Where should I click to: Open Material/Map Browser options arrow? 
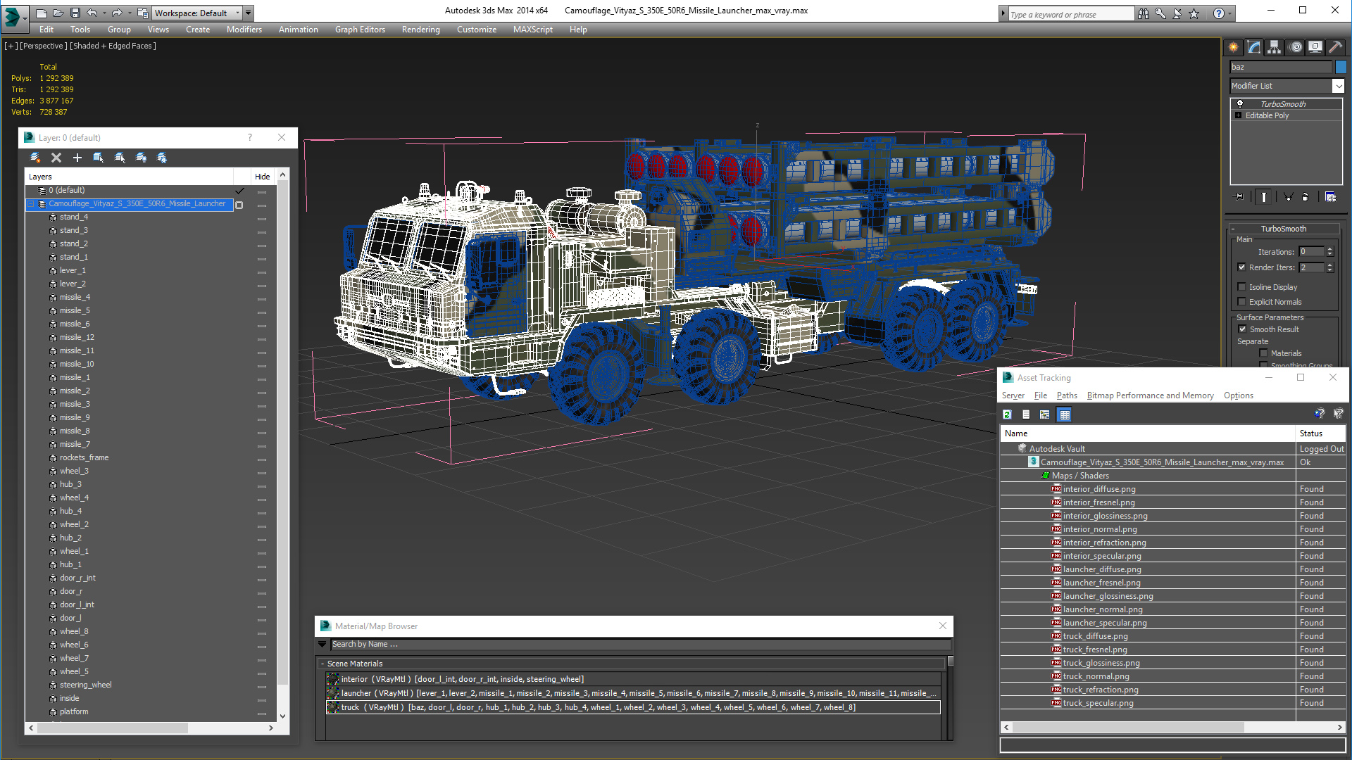tap(323, 644)
